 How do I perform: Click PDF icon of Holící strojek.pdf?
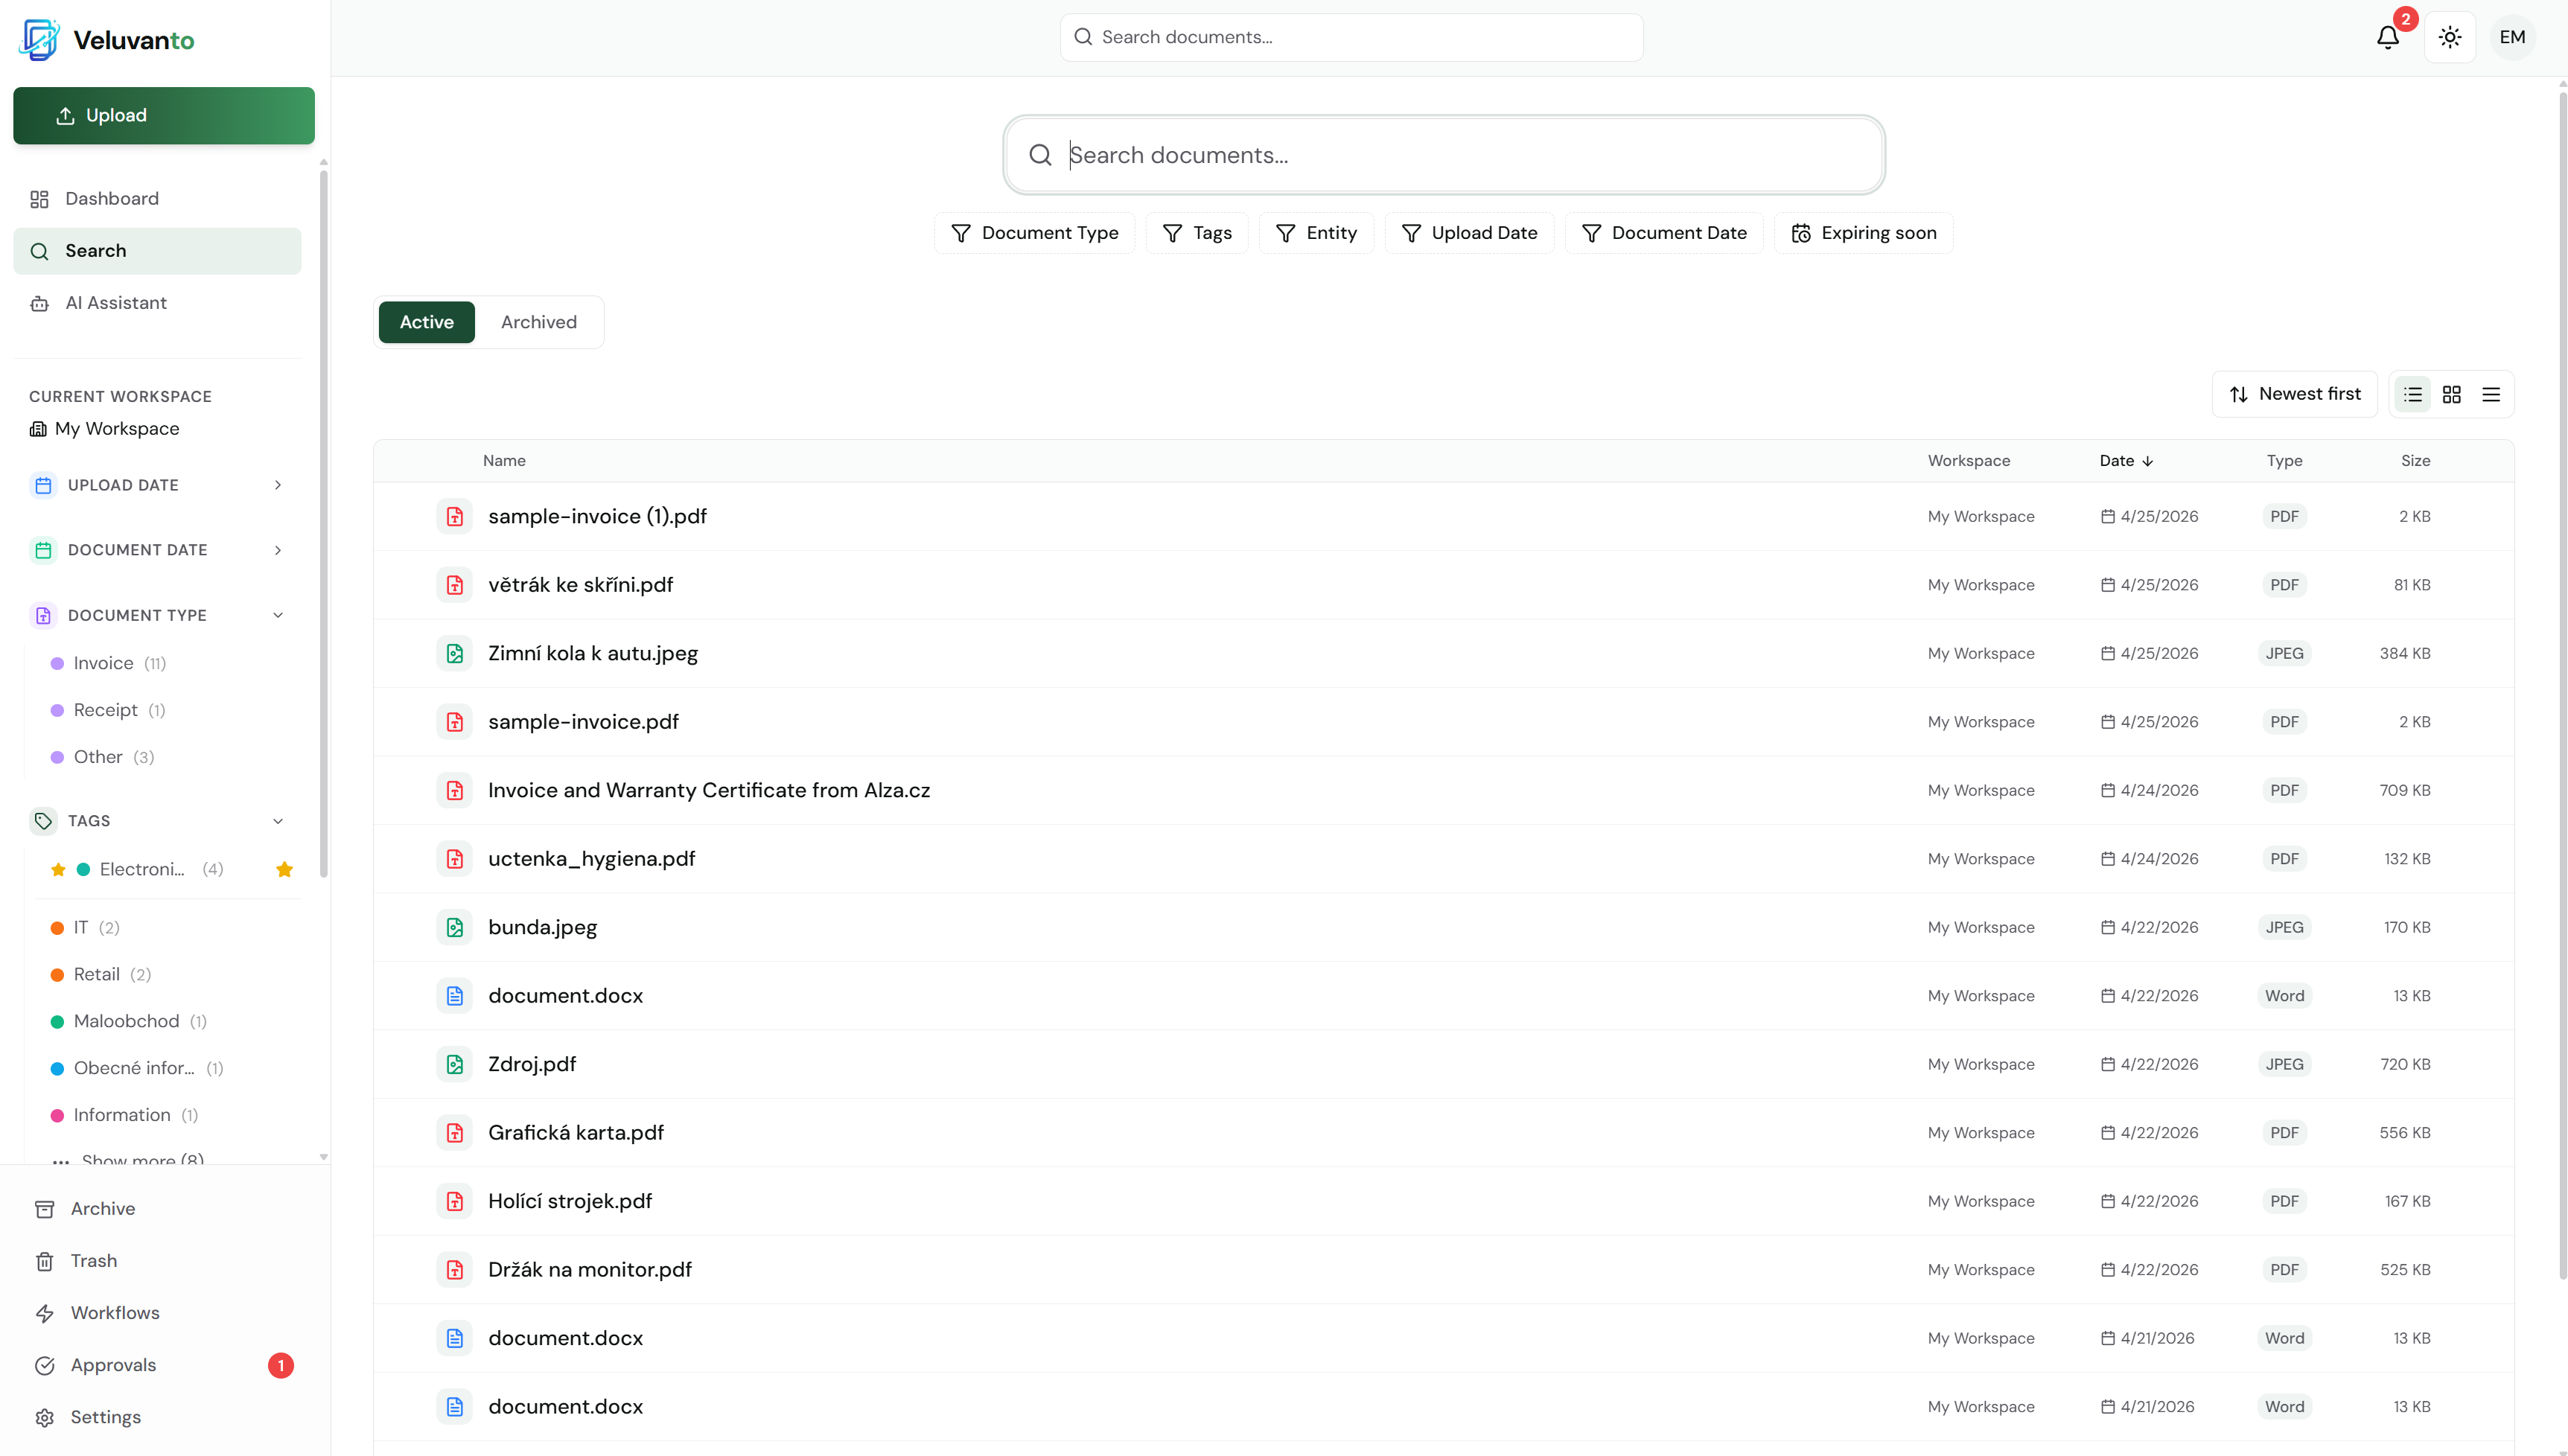pos(455,1202)
